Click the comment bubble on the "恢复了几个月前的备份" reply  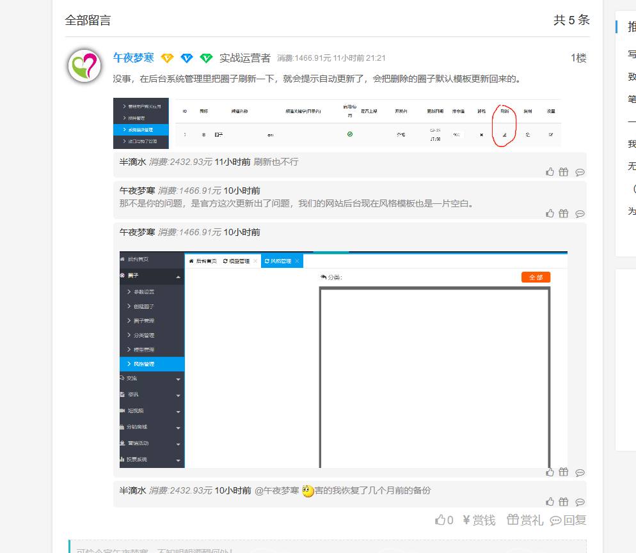coord(580,502)
